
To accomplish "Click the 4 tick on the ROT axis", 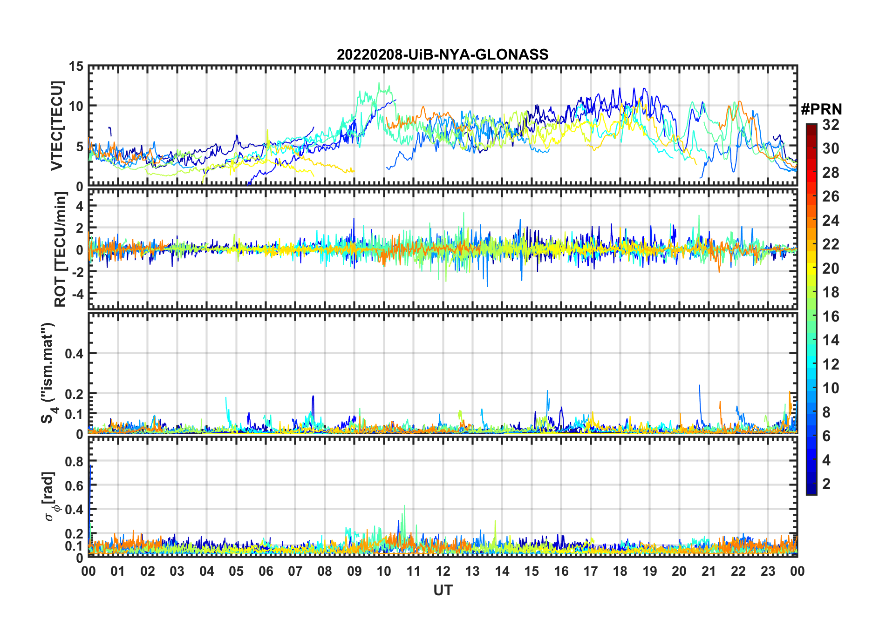I will pyautogui.click(x=80, y=206).
